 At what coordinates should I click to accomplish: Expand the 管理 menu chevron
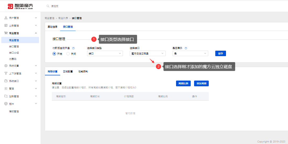tap(36, 88)
